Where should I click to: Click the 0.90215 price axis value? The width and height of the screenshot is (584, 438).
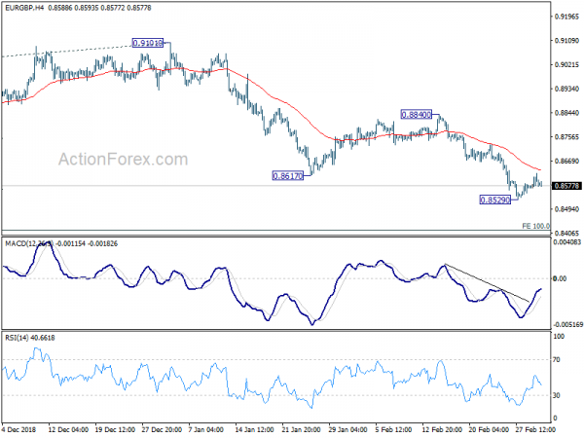click(566, 65)
